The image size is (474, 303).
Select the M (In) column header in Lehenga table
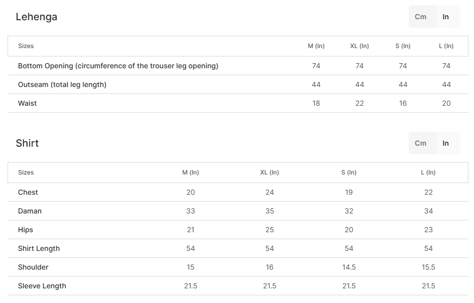tap(316, 46)
